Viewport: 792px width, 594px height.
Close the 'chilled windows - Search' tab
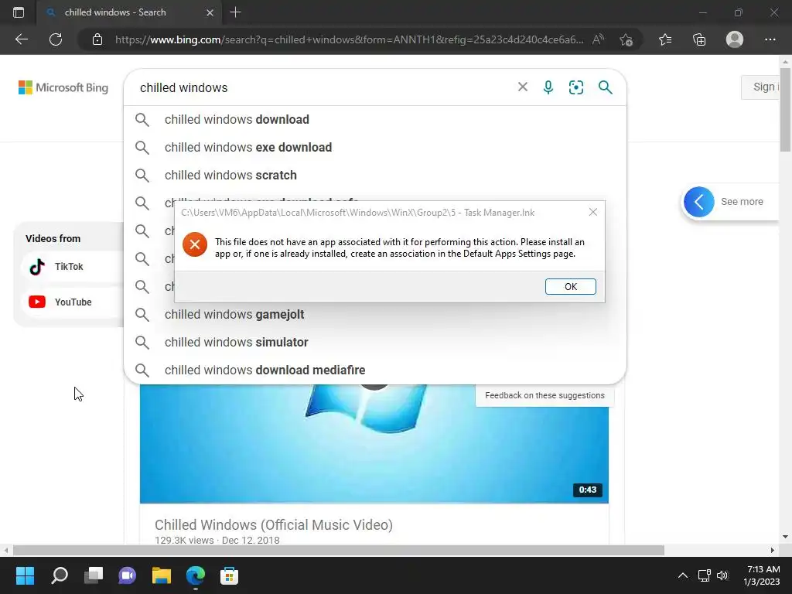[210, 12]
